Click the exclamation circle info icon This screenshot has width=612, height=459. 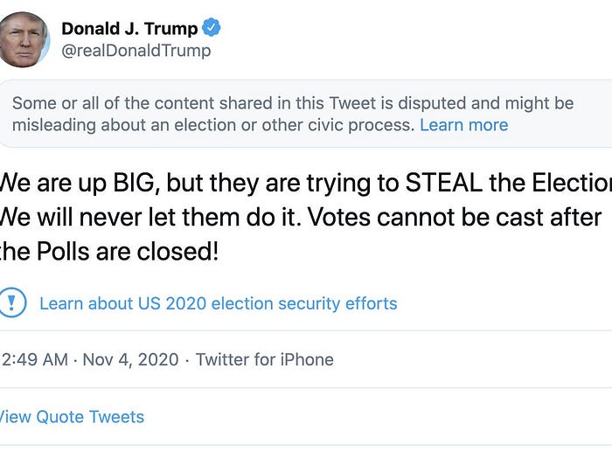point(11,303)
